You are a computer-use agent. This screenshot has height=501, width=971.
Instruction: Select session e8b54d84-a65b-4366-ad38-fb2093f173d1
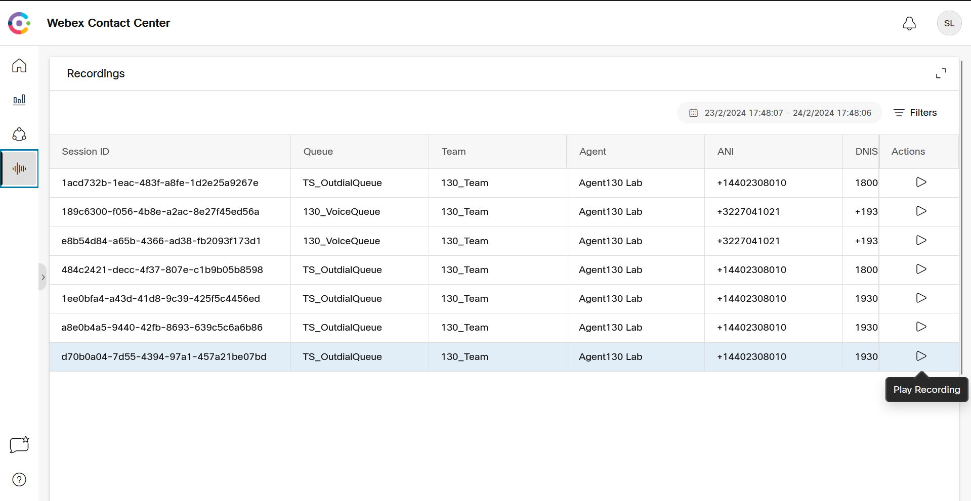click(161, 241)
